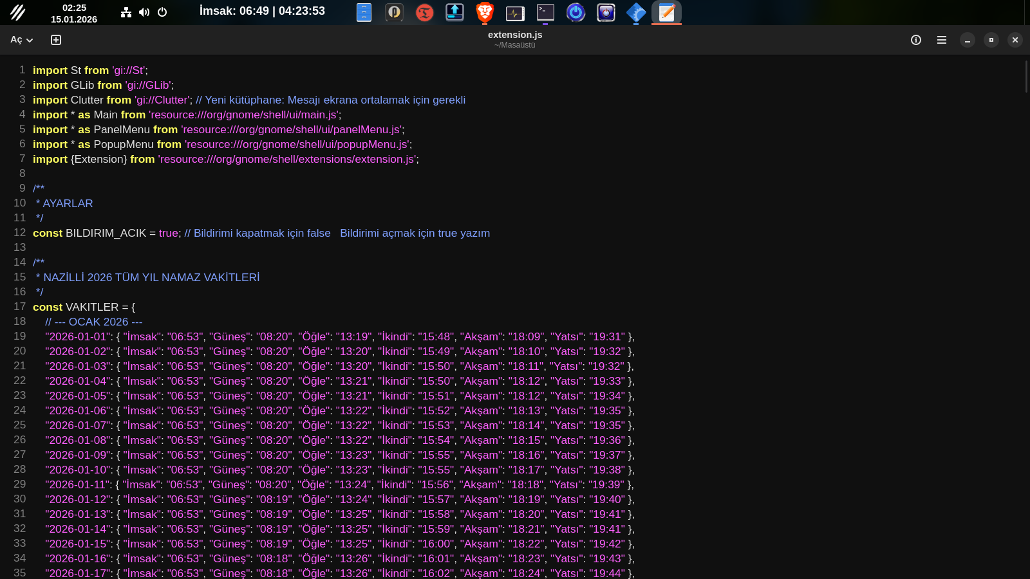Open the power icon in system tray
1030x579 pixels.
[x=162, y=12]
